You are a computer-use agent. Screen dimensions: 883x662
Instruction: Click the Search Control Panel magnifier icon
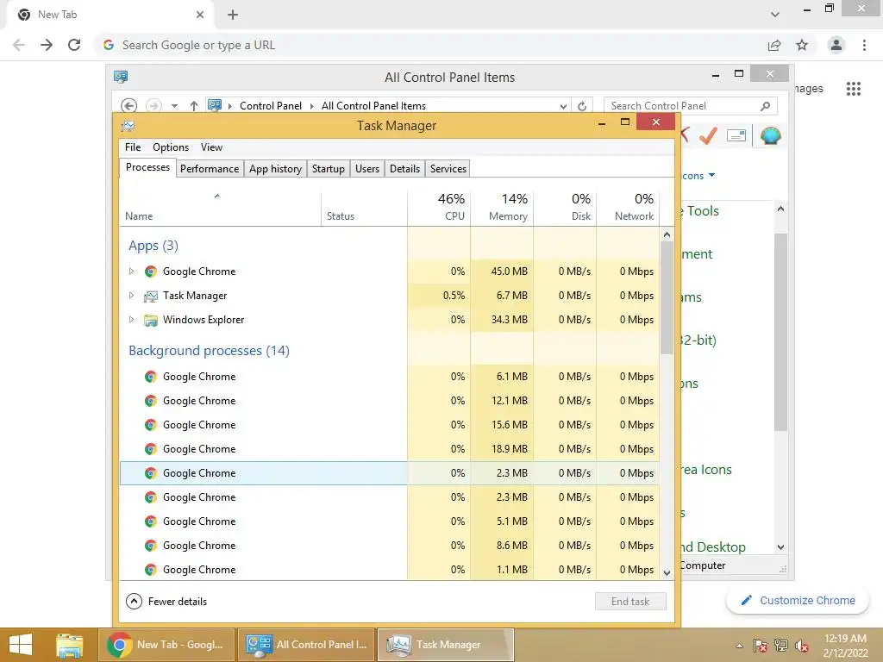766,106
